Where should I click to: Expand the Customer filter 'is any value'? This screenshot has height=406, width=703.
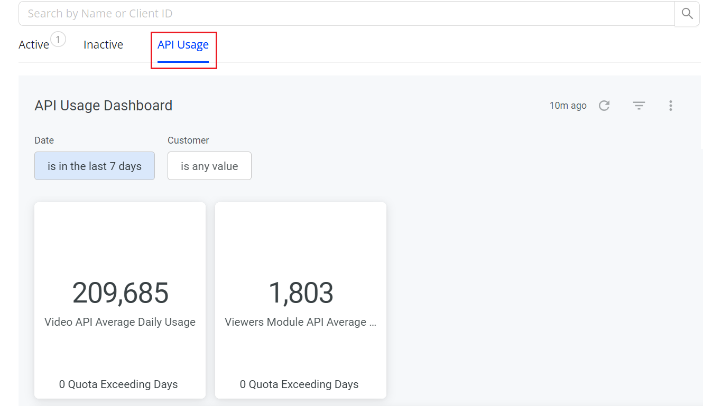pyautogui.click(x=209, y=166)
